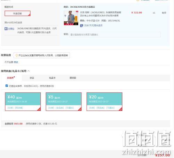The width and height of the screenshot is (174, 158).
Task: Switch to the 礼品卡 tab
Action: pyautogui.click(x=52, y=78)
